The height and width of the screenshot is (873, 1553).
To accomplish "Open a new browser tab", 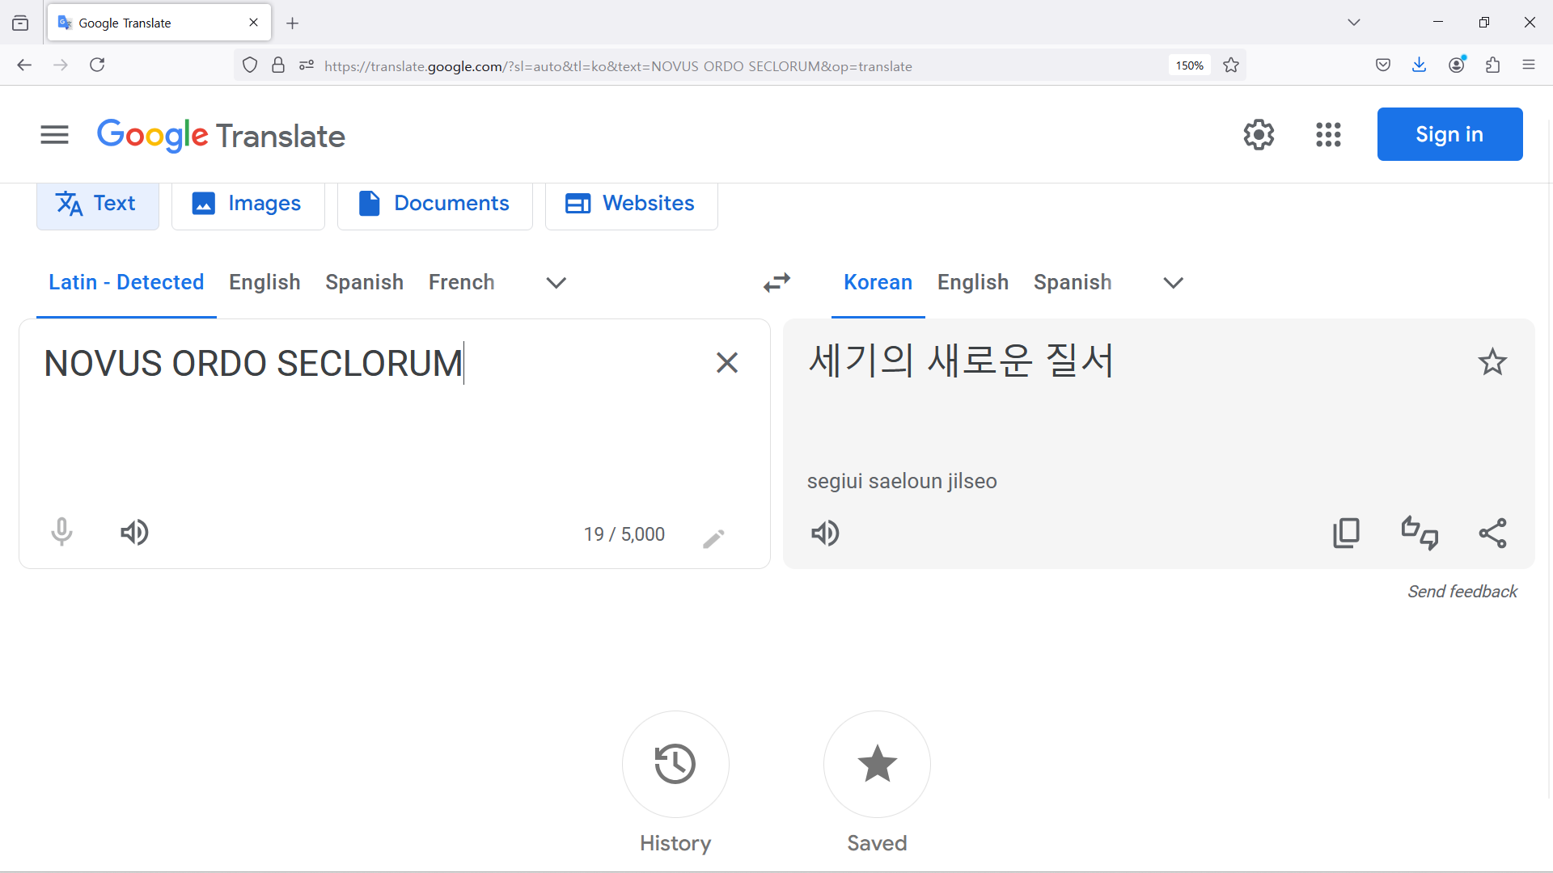I will coord(293,23).
